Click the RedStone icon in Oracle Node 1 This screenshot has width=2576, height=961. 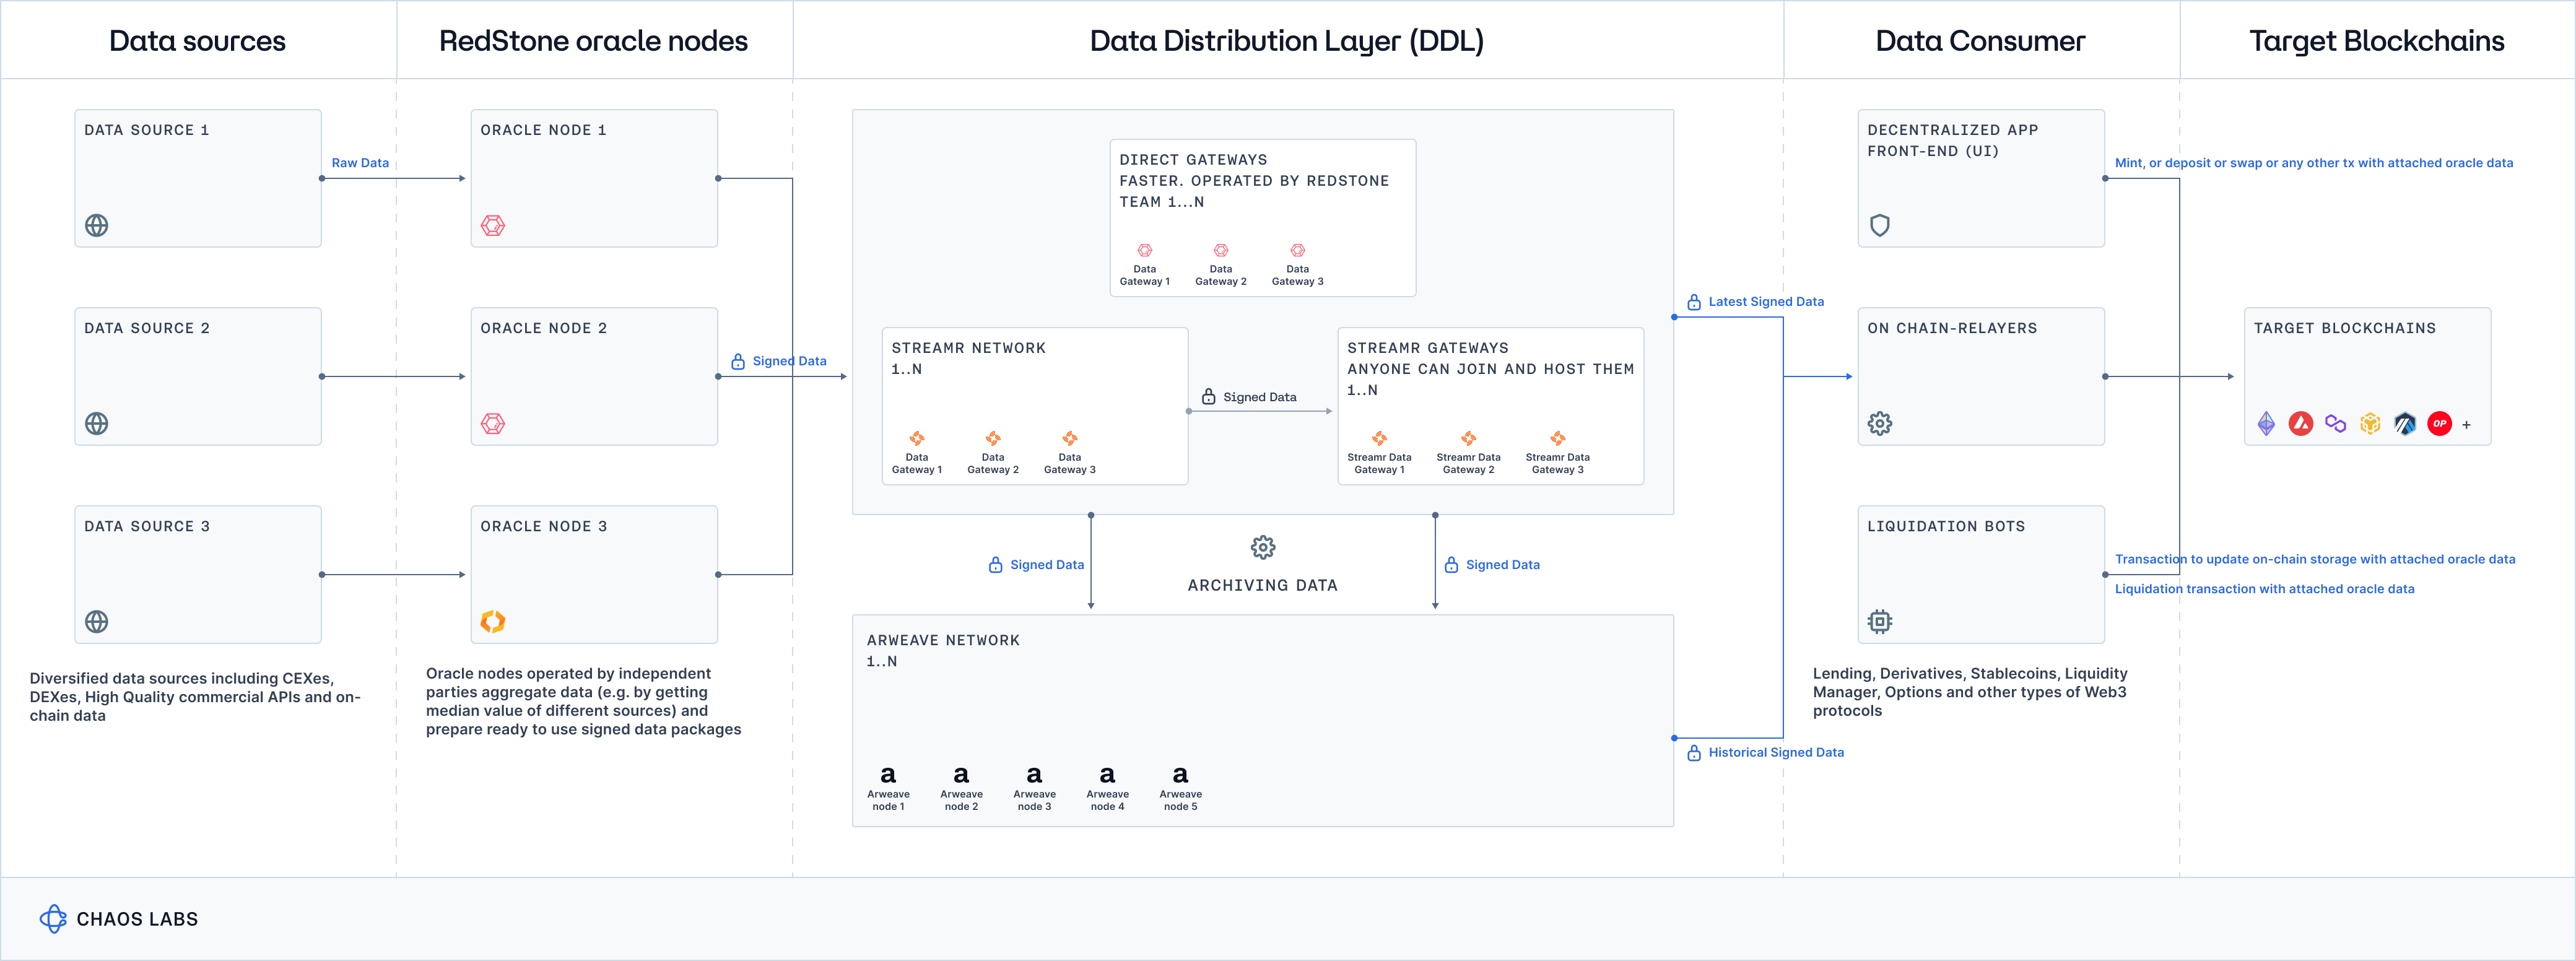493,225
